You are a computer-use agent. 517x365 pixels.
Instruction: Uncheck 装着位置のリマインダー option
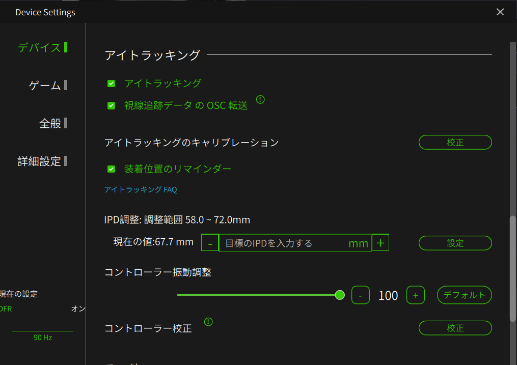(x=111, y=169)
